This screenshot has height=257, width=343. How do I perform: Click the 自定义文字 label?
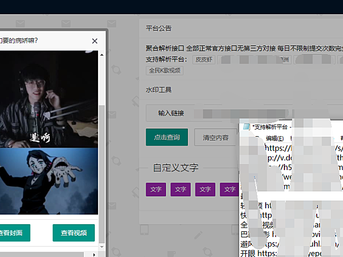click(176, 168)
